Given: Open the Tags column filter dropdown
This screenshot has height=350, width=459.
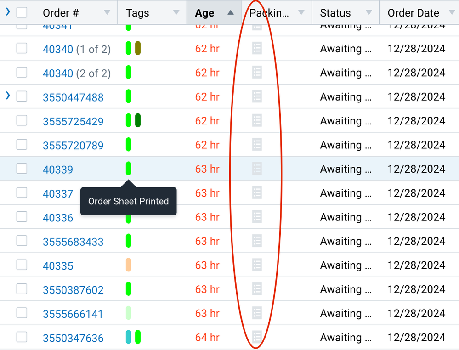Looking at the screenshot, I should click(176, 13).
